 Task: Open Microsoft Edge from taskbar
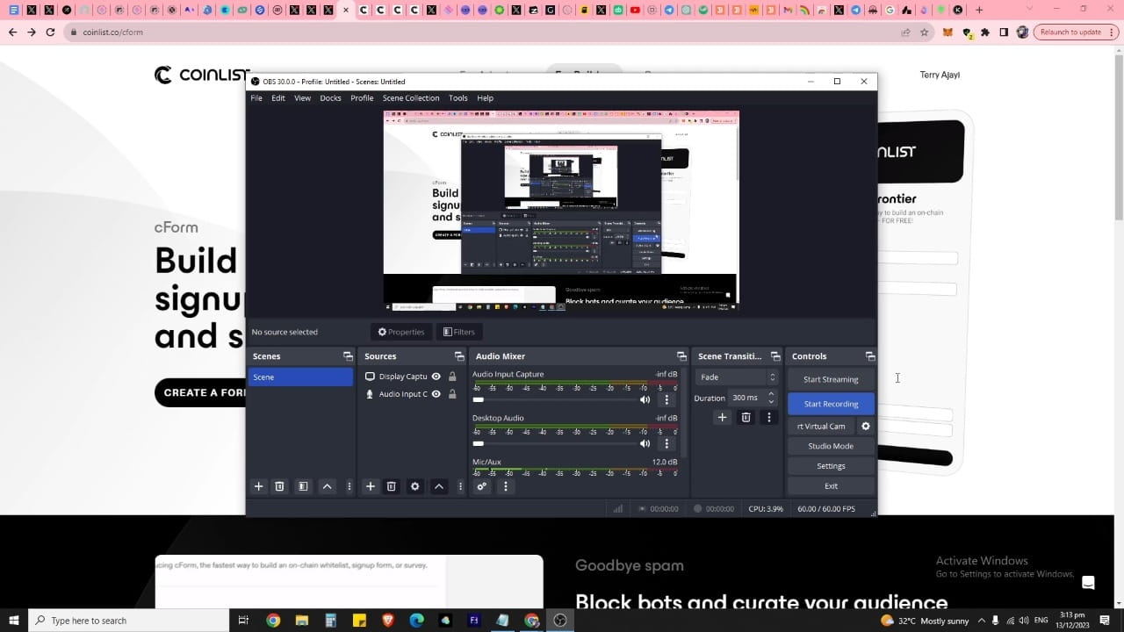click(x=417, y=621)
